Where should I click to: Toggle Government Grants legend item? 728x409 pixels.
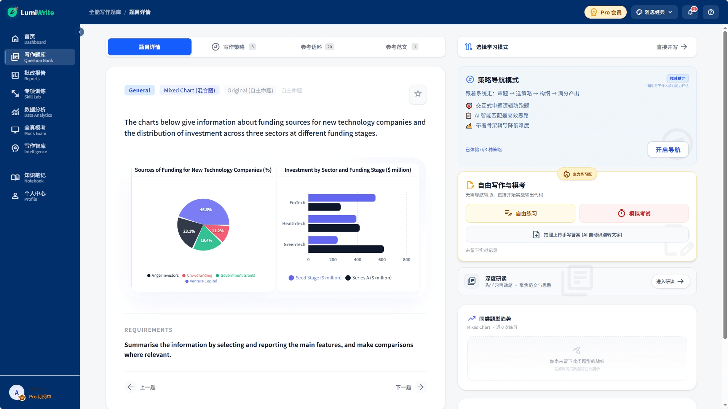(236, 275)
